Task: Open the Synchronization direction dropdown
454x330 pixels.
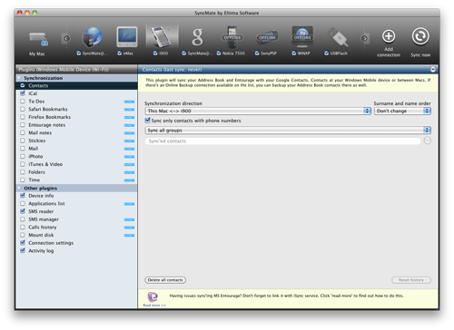Action: coord(258,111)
